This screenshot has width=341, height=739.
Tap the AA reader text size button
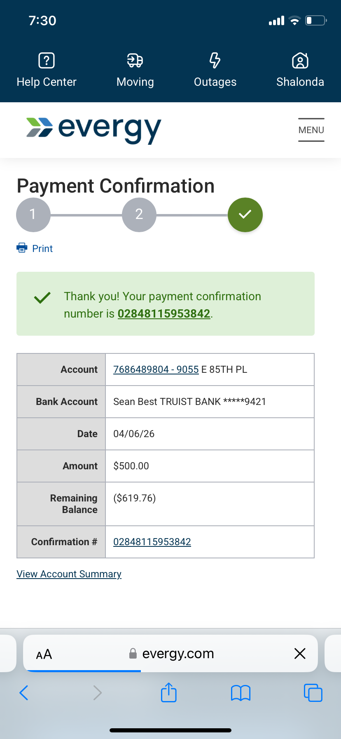coord(44,654)
